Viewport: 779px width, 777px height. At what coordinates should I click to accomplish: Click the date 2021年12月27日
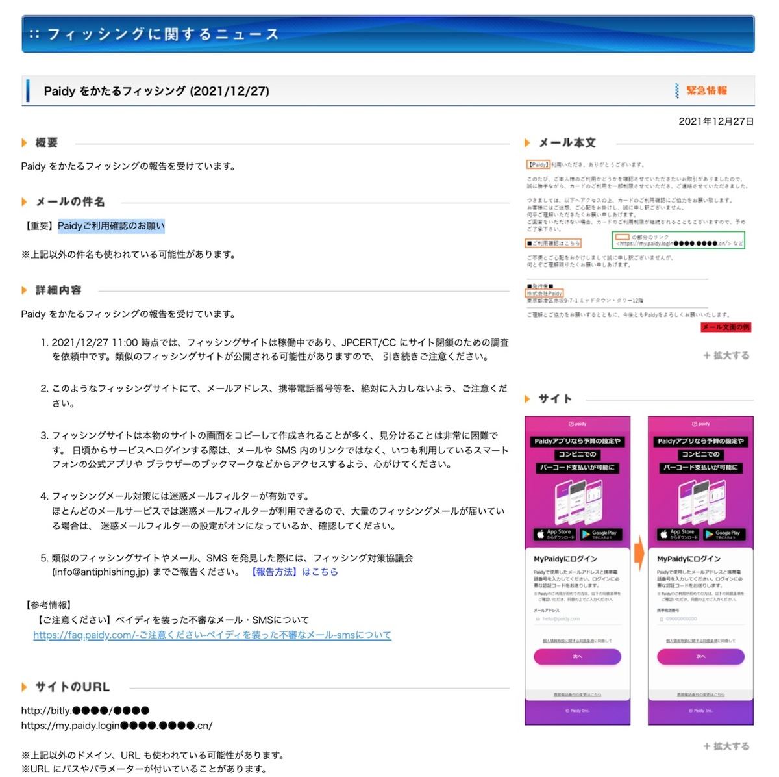click(716, 121)
